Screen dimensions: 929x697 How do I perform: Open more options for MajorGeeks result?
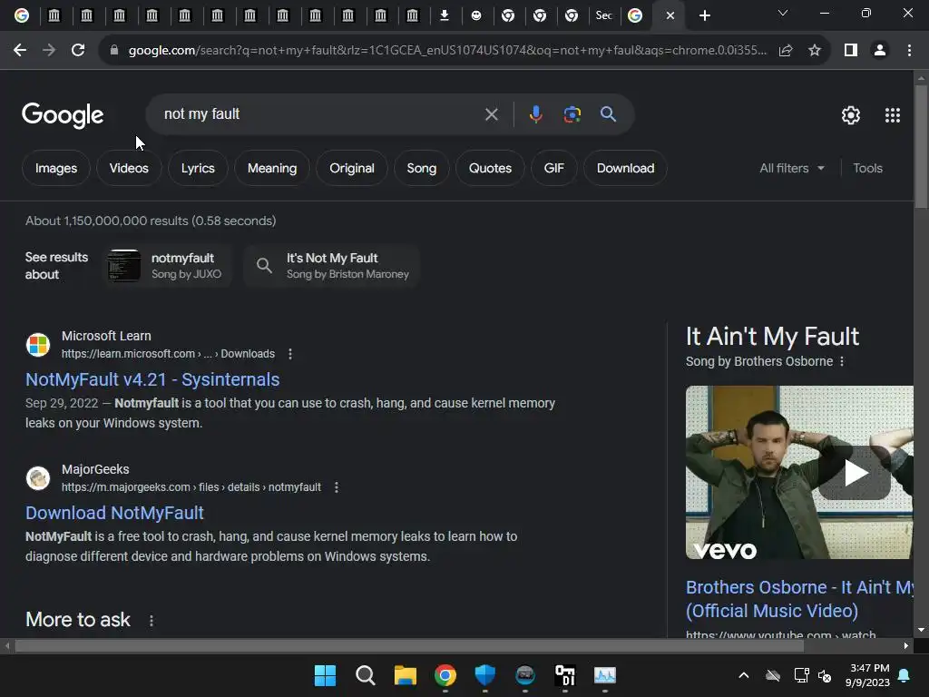tap(337, 487)
